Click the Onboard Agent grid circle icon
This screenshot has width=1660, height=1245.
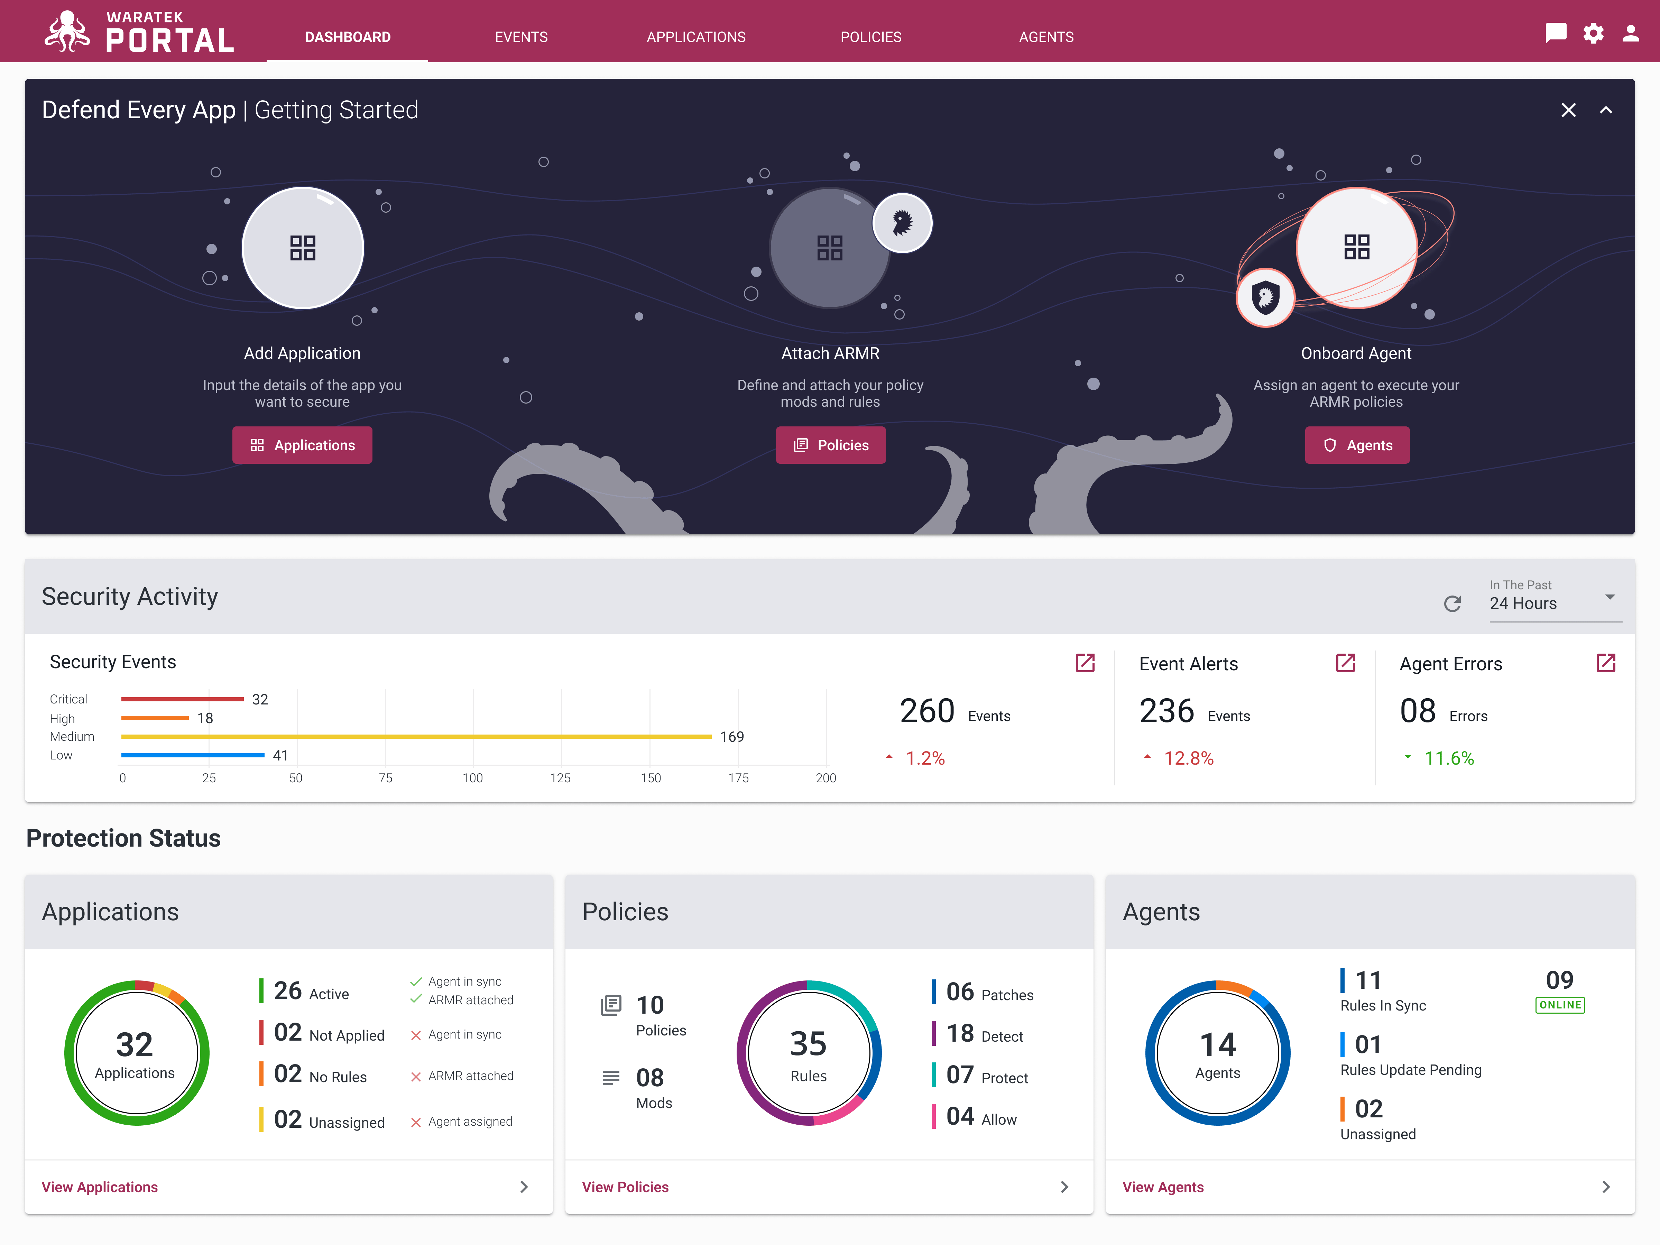(1356, 247)
